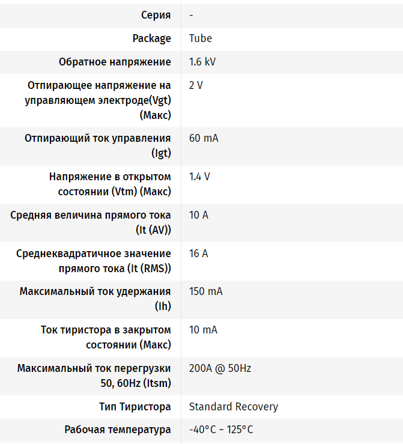Select the '60 mA' value

[x=204, y=138]
